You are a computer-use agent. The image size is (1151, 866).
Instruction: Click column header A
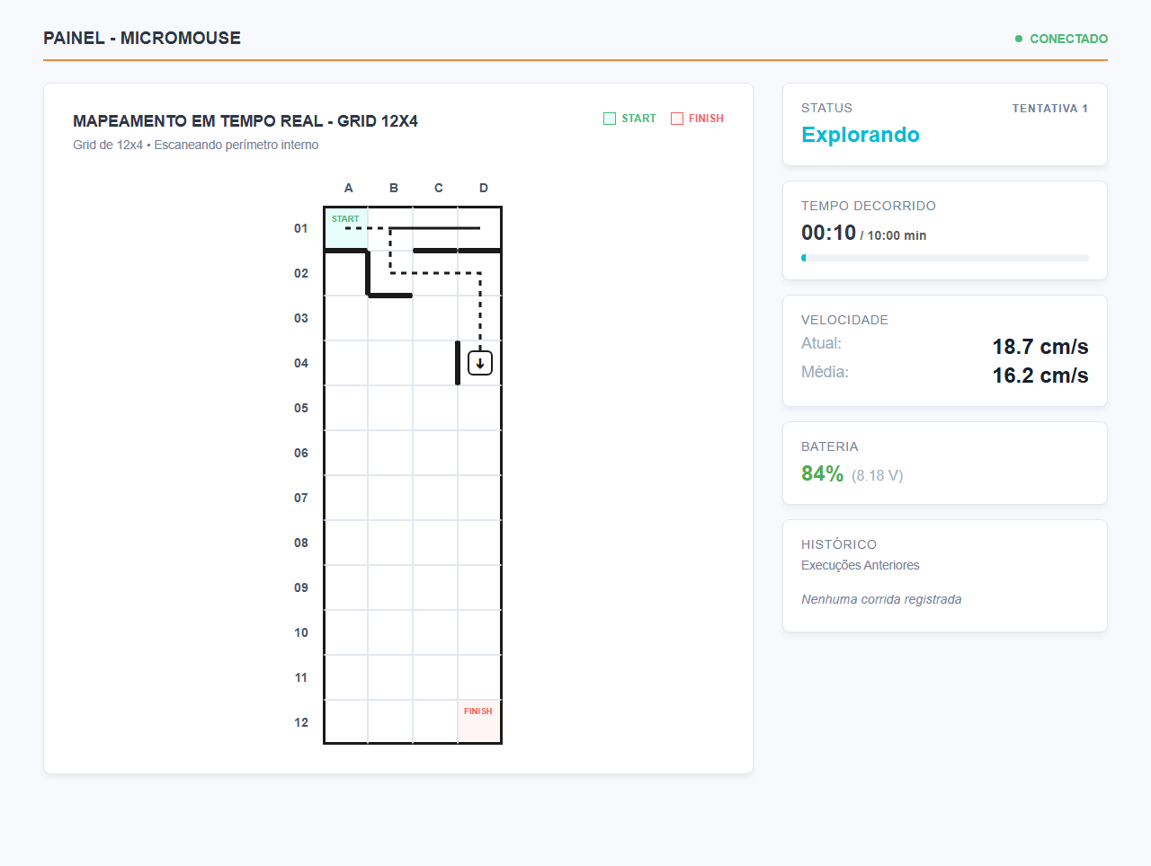349,188
